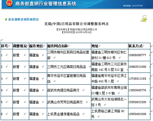Click the 邵武市克缇日用品商行 cell
Viewport: 153px width, 121px height.
69,90
